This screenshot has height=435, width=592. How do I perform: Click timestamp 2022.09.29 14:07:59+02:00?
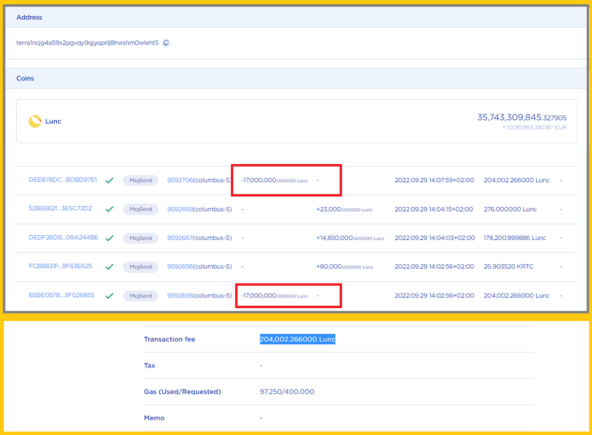click(x=434, y=180)
